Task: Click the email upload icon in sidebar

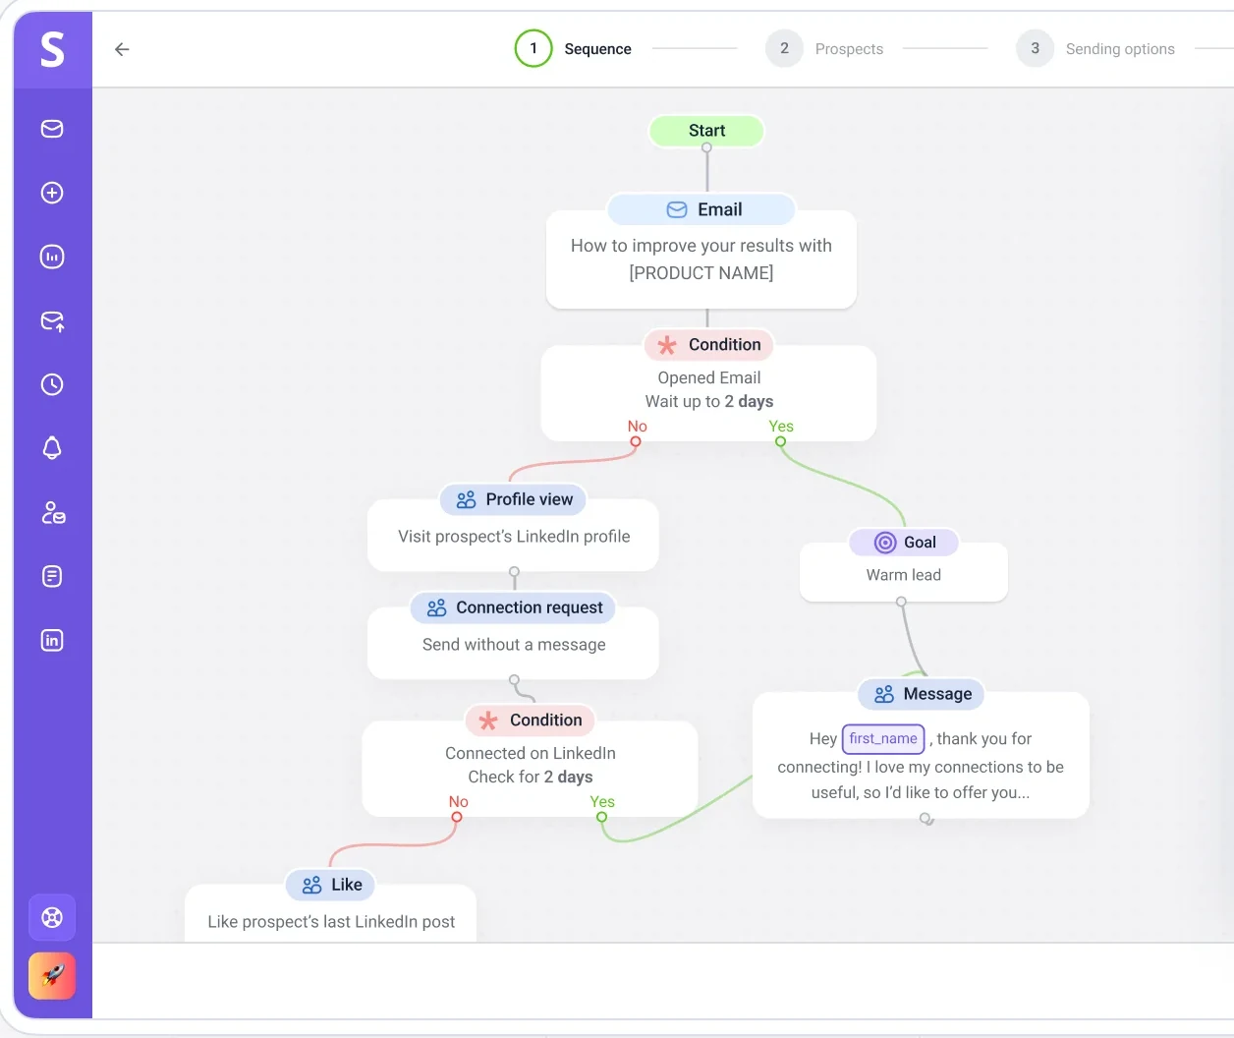Action: coord(52,321)
